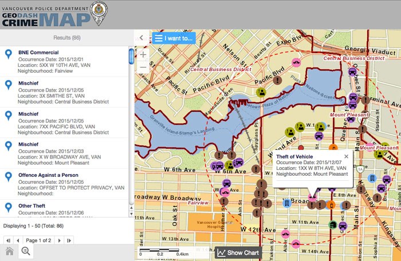The height and width of the screenshot is (261, 401).
Task: Open the 'I want to...' menu
Action: [x=174, y=38]
